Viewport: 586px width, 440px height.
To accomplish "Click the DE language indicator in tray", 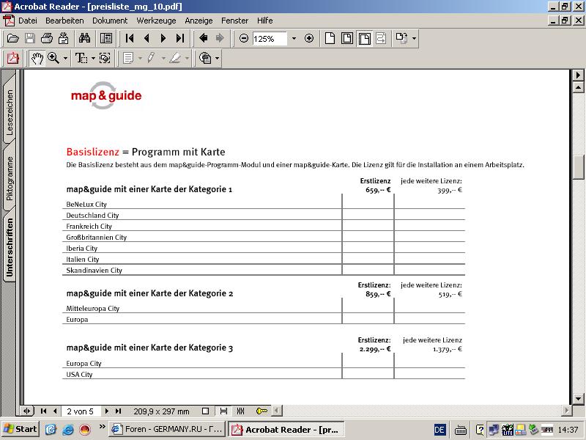I will pyautogui.click(x=439, y=430).
